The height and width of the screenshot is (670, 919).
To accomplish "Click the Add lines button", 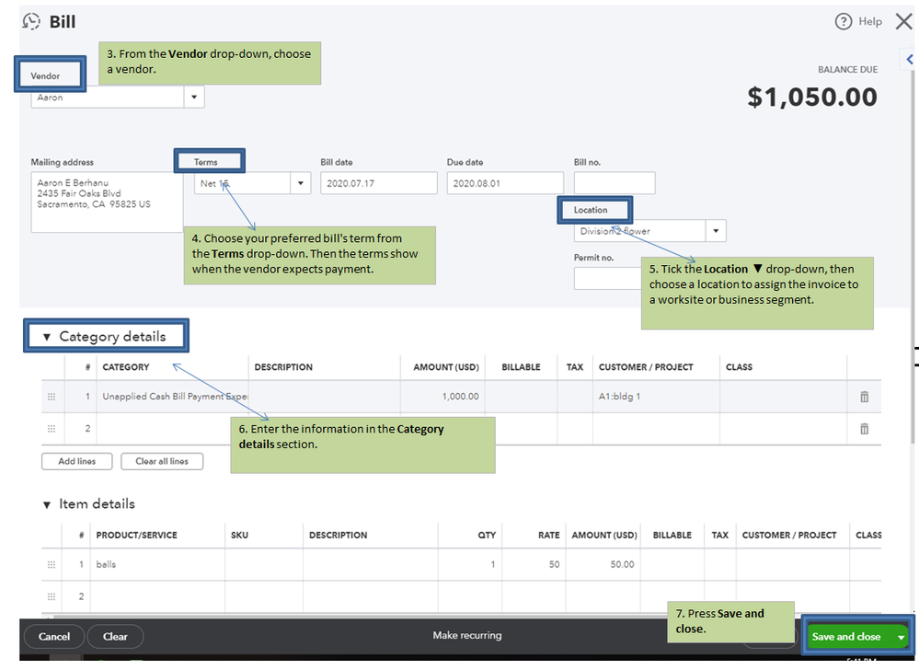I will click(77, 461).
